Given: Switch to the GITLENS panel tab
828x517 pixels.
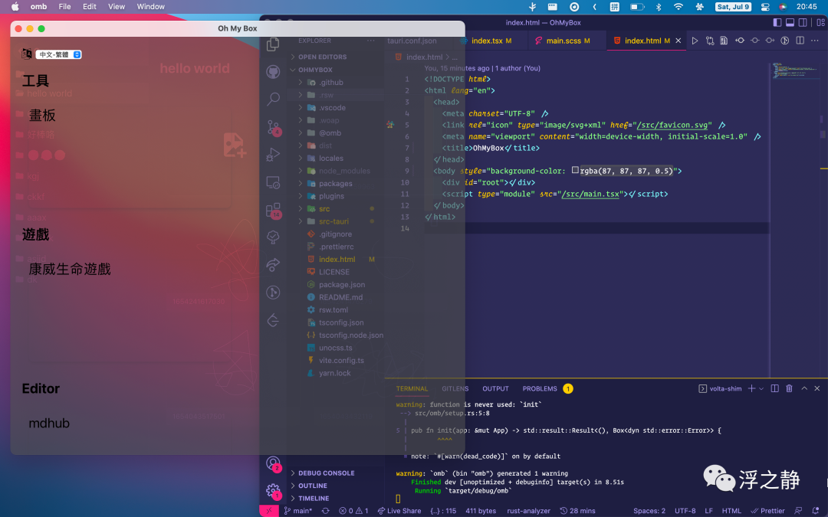Looking at the screenshot, I should click(455, 388).
